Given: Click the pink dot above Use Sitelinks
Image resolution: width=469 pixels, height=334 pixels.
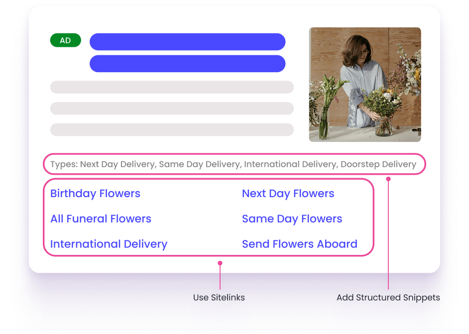Looking at the screenshot, I should [220, 263].
